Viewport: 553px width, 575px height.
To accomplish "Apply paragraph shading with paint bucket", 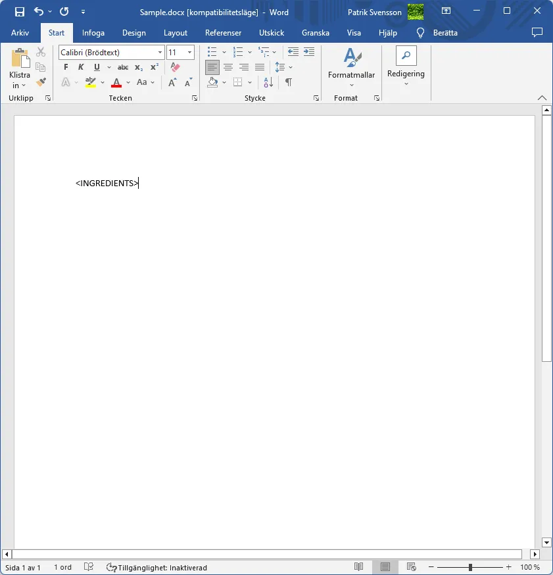I will pyautogui.click(x=212, y=82).
